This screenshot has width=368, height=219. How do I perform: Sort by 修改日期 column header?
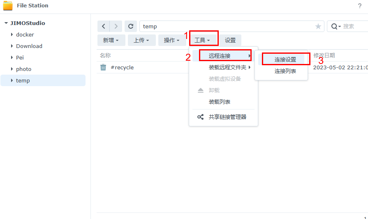coord(324,55)
